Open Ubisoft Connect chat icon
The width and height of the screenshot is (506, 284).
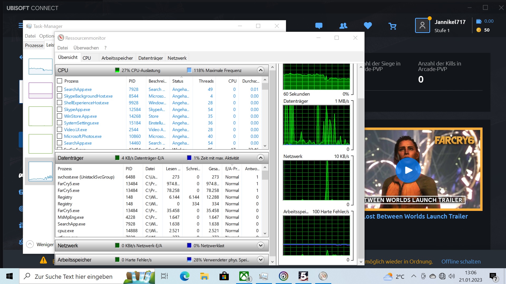point(319,26)
